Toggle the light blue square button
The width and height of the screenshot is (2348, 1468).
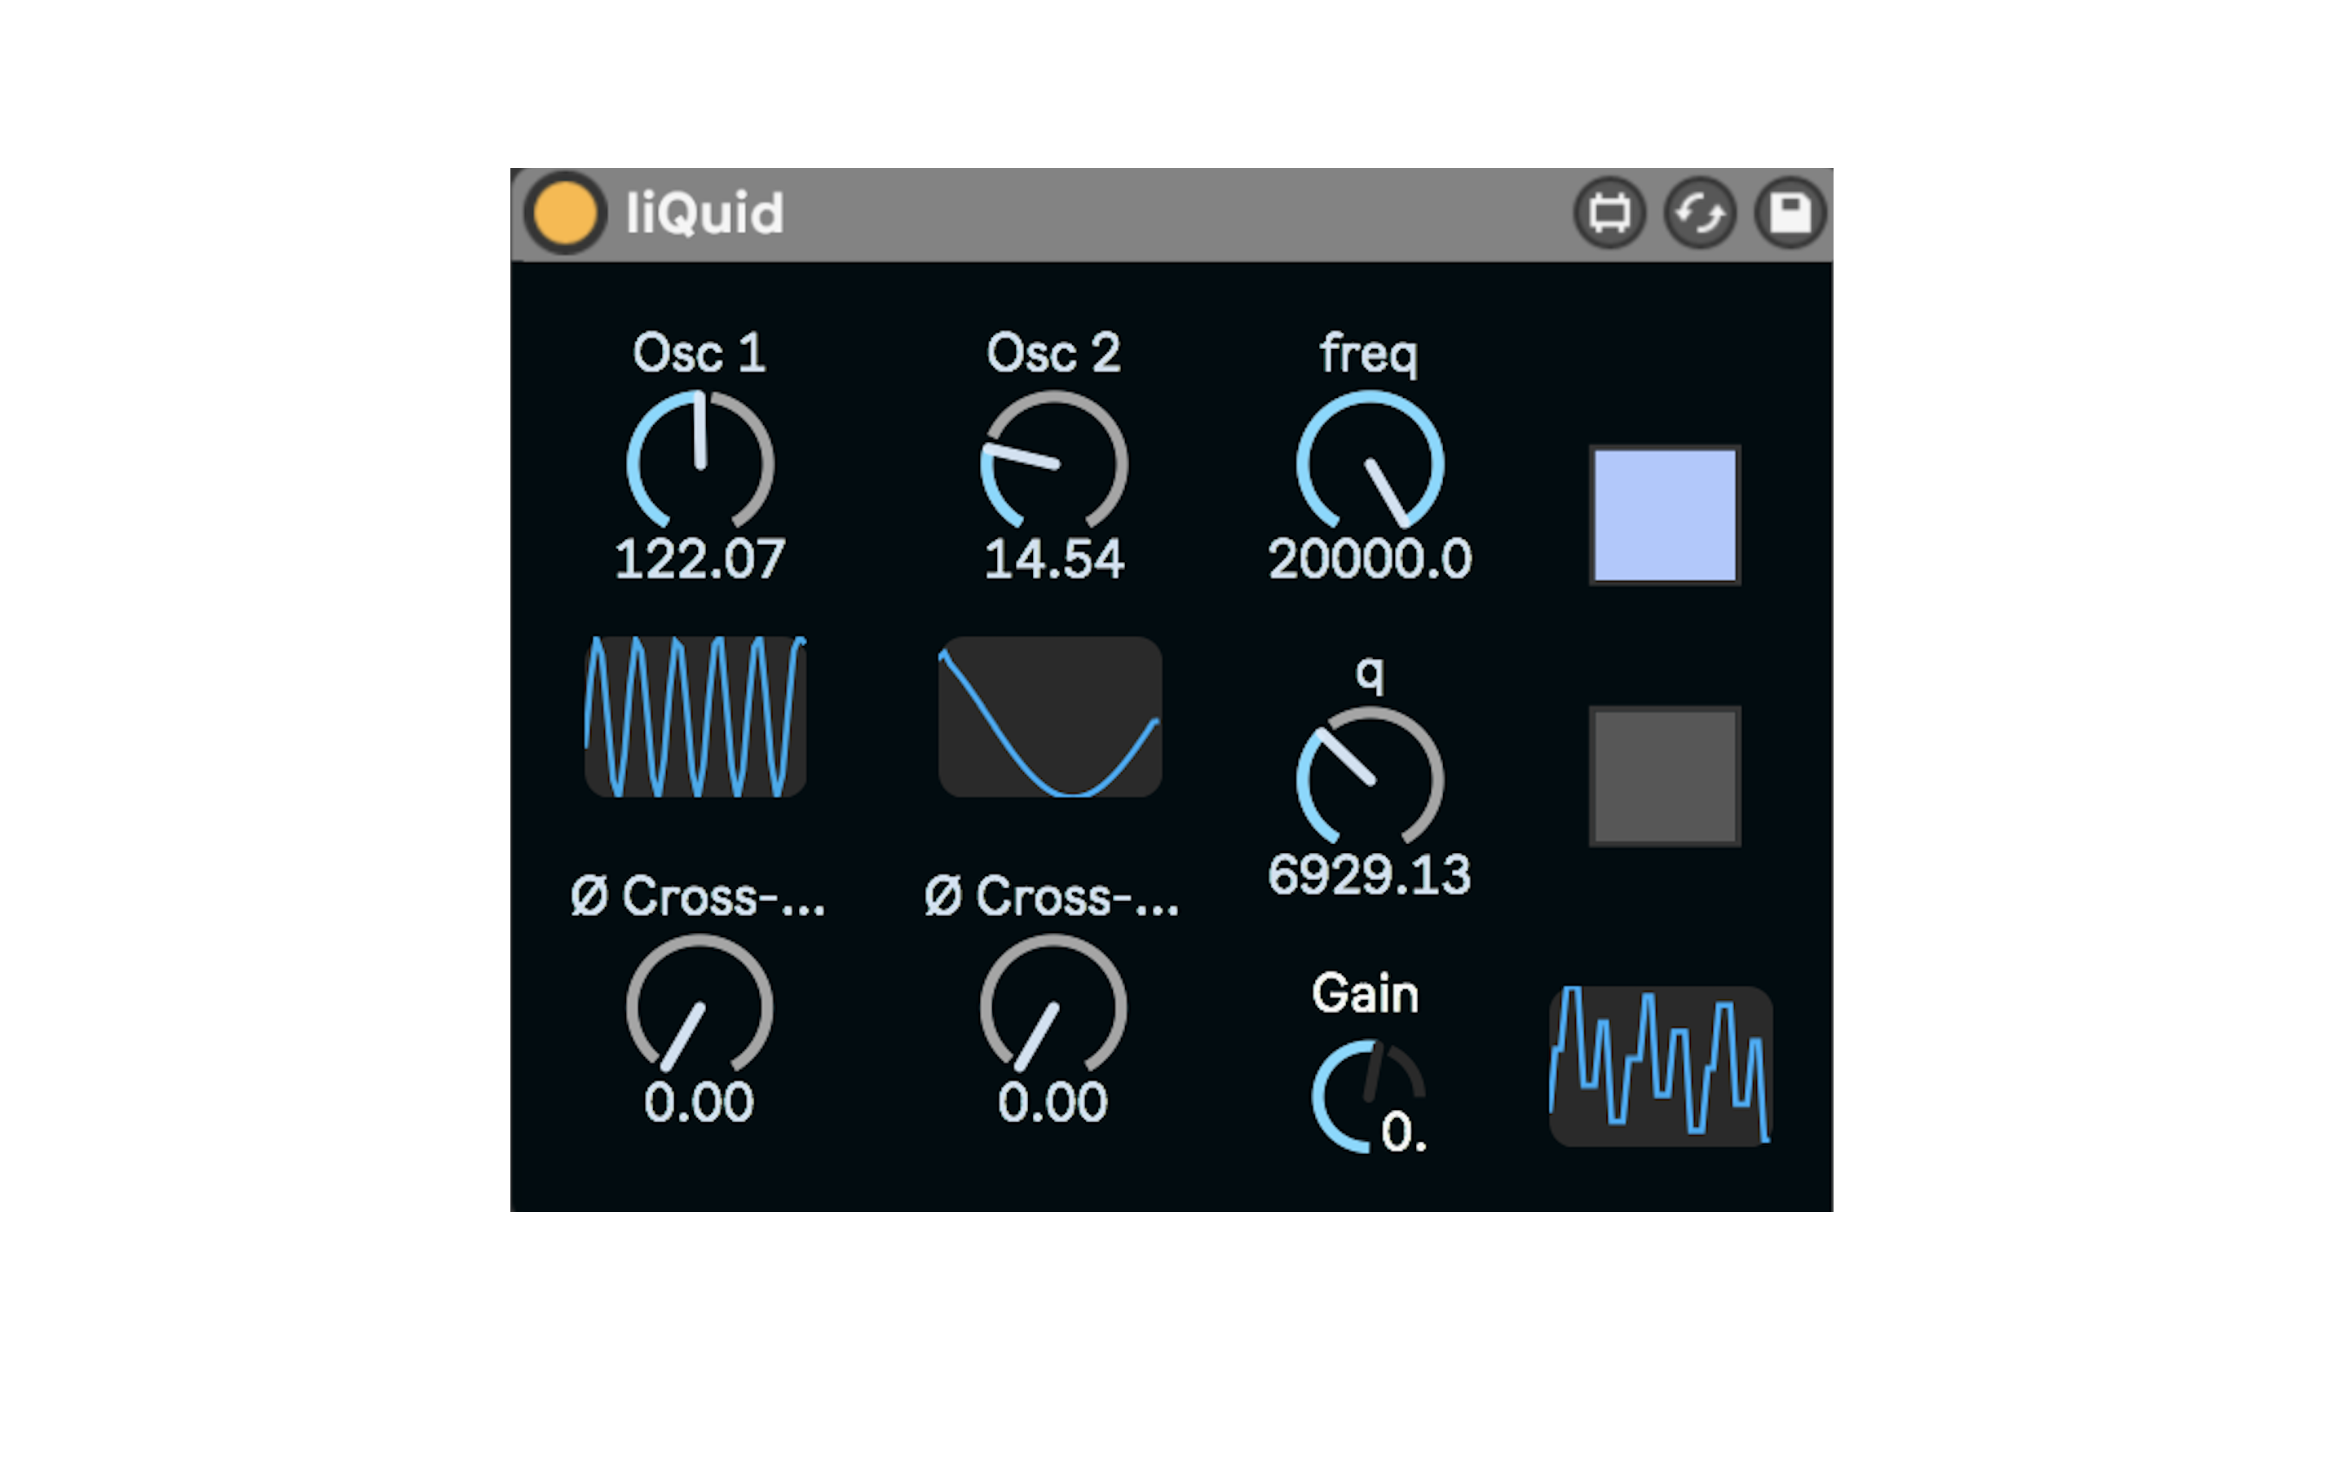coord(1664,515)
